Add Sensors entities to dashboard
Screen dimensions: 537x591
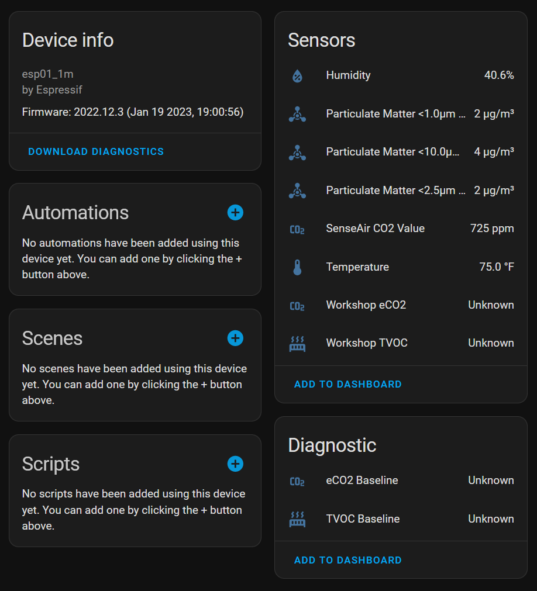[x=347, y=384]
